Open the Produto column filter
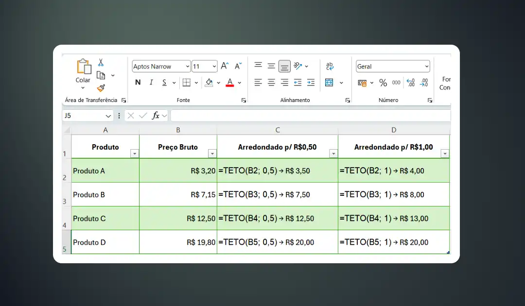The image size is (525, 306). click(135, 153)
